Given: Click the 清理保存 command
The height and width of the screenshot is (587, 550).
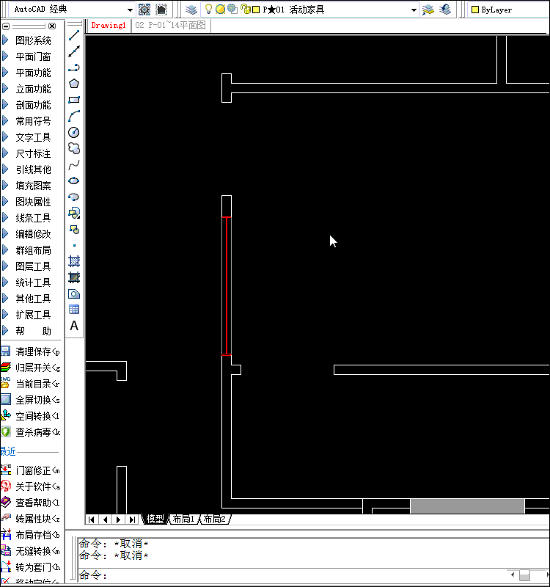Looking at the screenshot, I should point(30,351).
